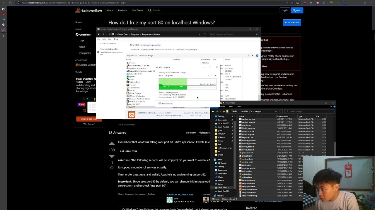Screen dimensions: 375x210
Task: Click Up arrow in Control Panel window
Action: tap(110, 34)
